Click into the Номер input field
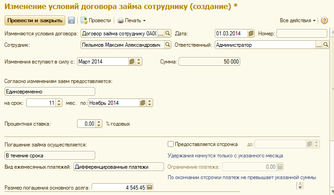The height and width of the screenshot is (195, 334). point(301,33)
